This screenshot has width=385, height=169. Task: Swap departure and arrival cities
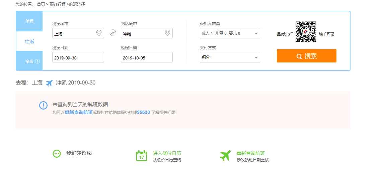coord(112,33)
